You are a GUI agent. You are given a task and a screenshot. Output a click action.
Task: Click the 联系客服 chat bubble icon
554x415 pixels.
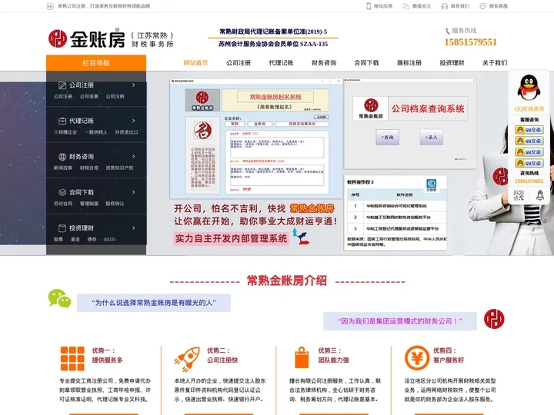[x=482, y=6]
